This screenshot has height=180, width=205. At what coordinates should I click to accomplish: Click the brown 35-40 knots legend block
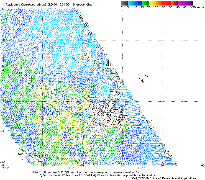[x=175, y=3]
